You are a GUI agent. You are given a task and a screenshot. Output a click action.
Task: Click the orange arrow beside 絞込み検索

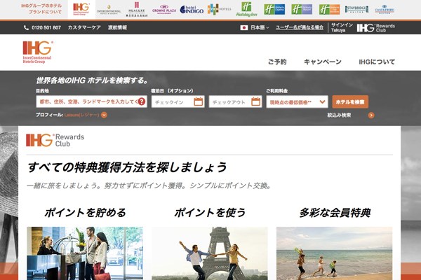[x=371, y=115]
